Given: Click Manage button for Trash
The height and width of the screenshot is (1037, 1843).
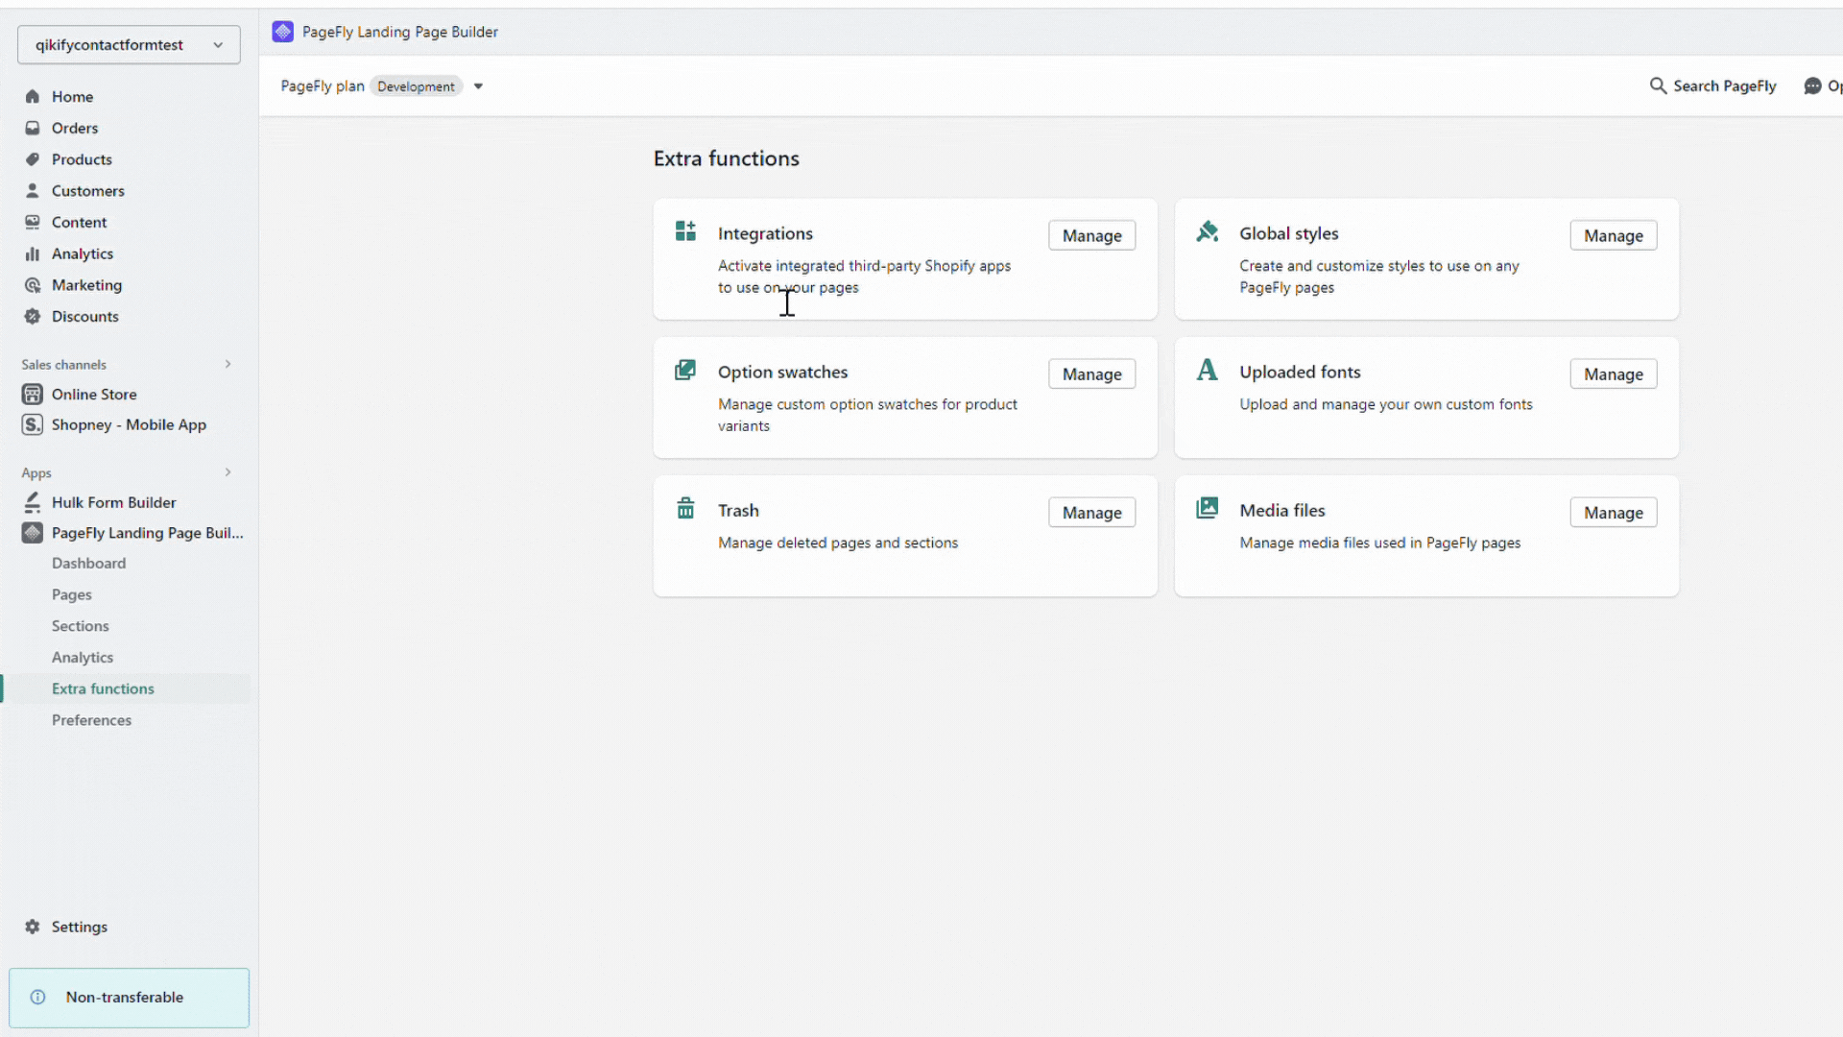Looking at the screenshot, I should pyautogui.click(x=1092, y=513).
